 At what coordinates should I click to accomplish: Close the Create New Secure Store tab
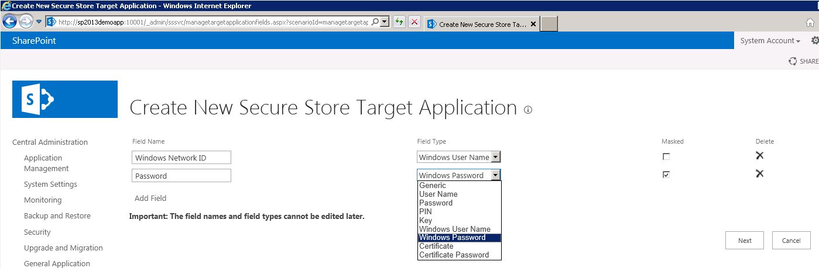tap(533, 24)
